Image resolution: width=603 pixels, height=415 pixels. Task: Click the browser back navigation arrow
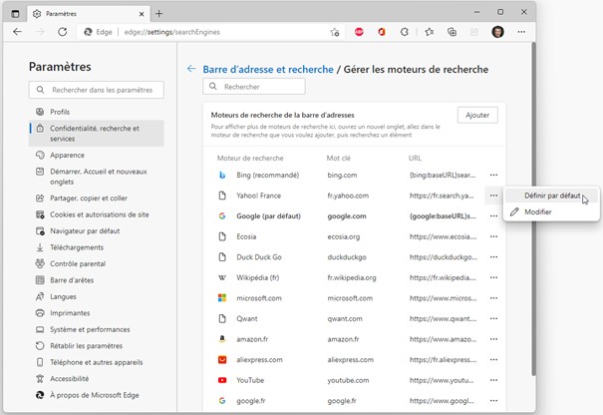pyautogui.click(x=17, y=32)
